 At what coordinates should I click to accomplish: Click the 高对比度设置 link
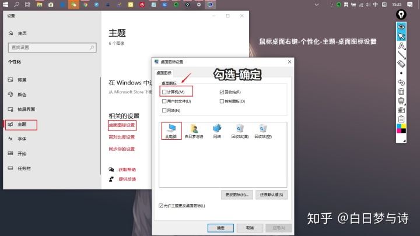pos(122,137)
